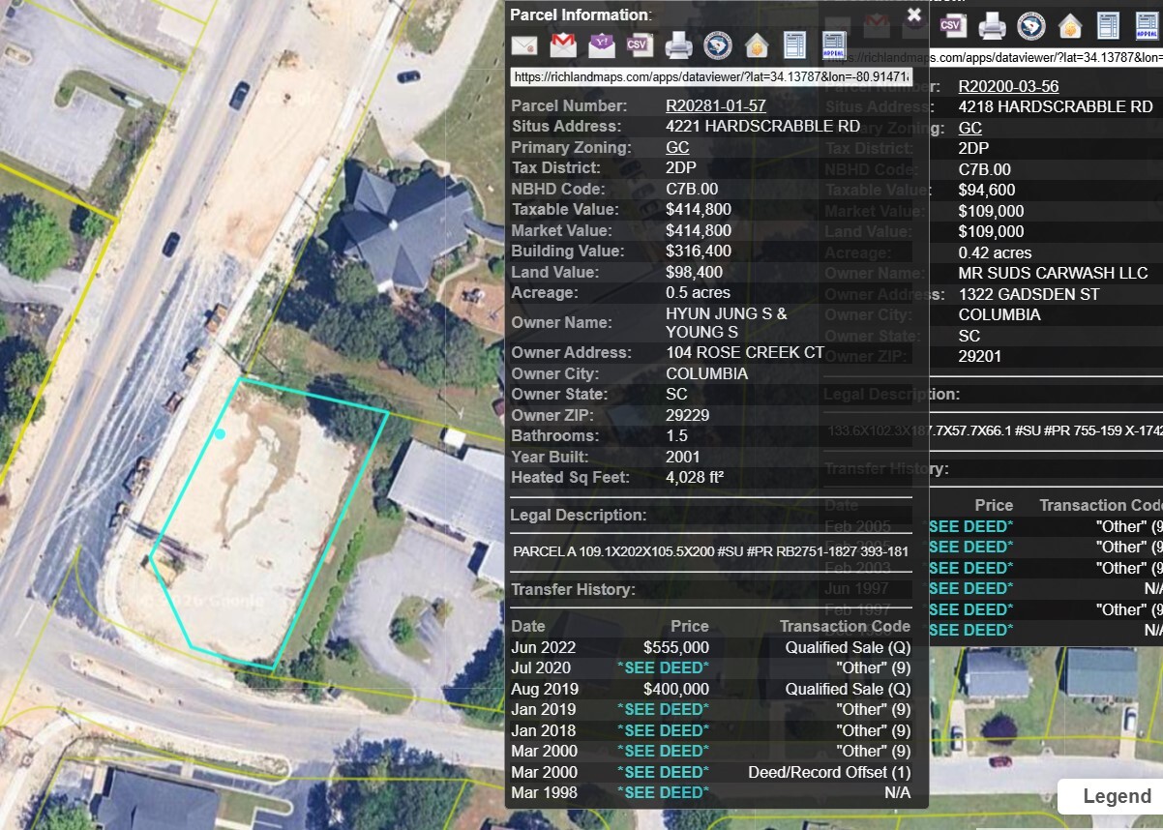Click the richlandmaps URL field below Gmail icon
The height and width of the screenshot is (830, 1163).
pyautogui.click(x=711, y=76)
